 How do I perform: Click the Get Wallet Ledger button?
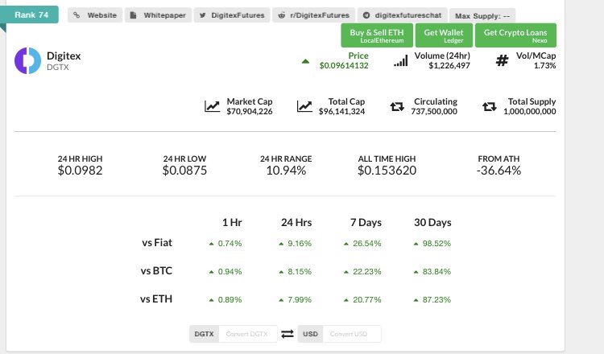click(444, 35)
